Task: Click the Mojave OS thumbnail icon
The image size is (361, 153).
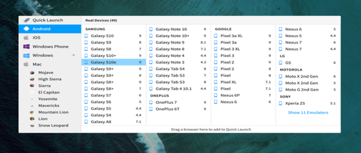Action: click(32, 73)
